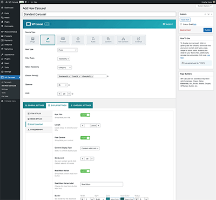
Task: Open the Item Styles sub-tab
Action: click(39, 114)
